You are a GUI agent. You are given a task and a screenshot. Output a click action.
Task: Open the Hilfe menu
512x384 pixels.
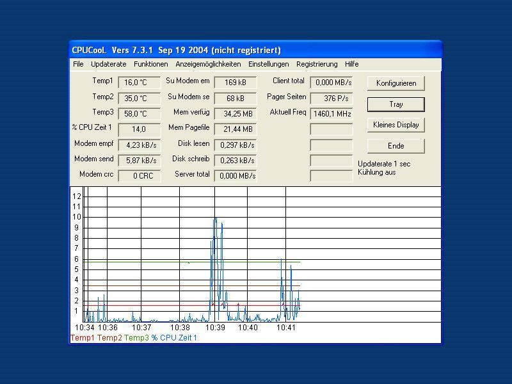[351, 64]
